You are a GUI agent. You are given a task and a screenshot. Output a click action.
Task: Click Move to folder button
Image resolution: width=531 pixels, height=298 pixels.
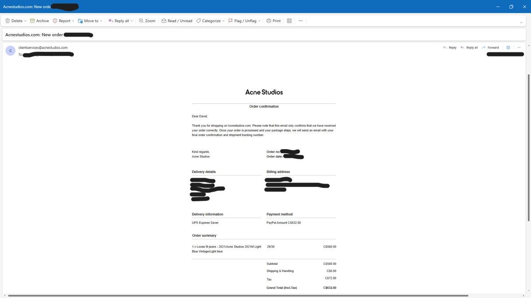88,21
